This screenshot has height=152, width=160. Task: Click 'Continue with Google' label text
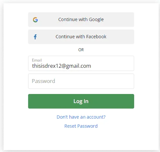(x=81, y=19)
